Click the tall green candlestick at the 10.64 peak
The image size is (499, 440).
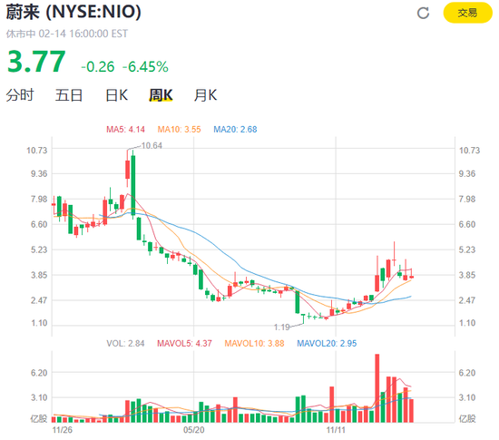(133, 184)
